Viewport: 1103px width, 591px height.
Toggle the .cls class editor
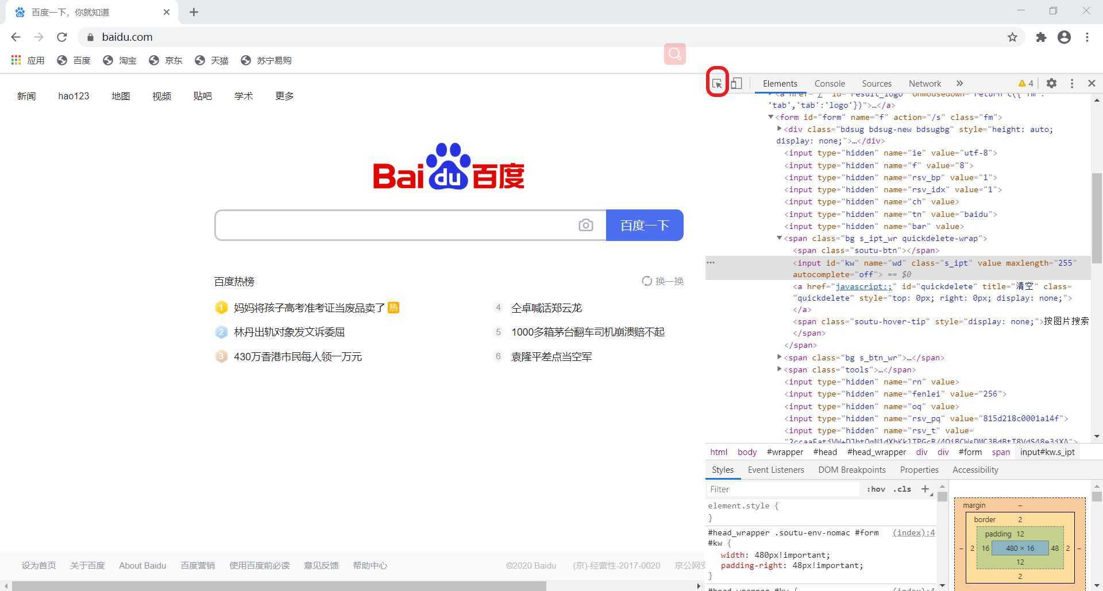(x=902, y=489)
